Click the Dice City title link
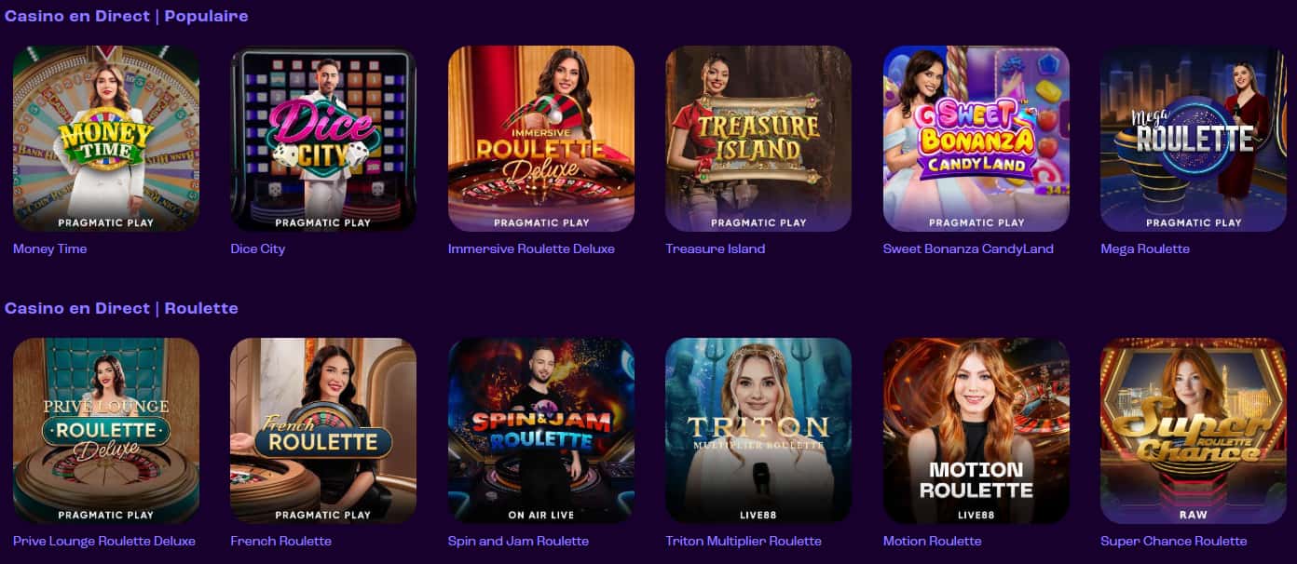 pyautogui.click(x=258, y=248)
